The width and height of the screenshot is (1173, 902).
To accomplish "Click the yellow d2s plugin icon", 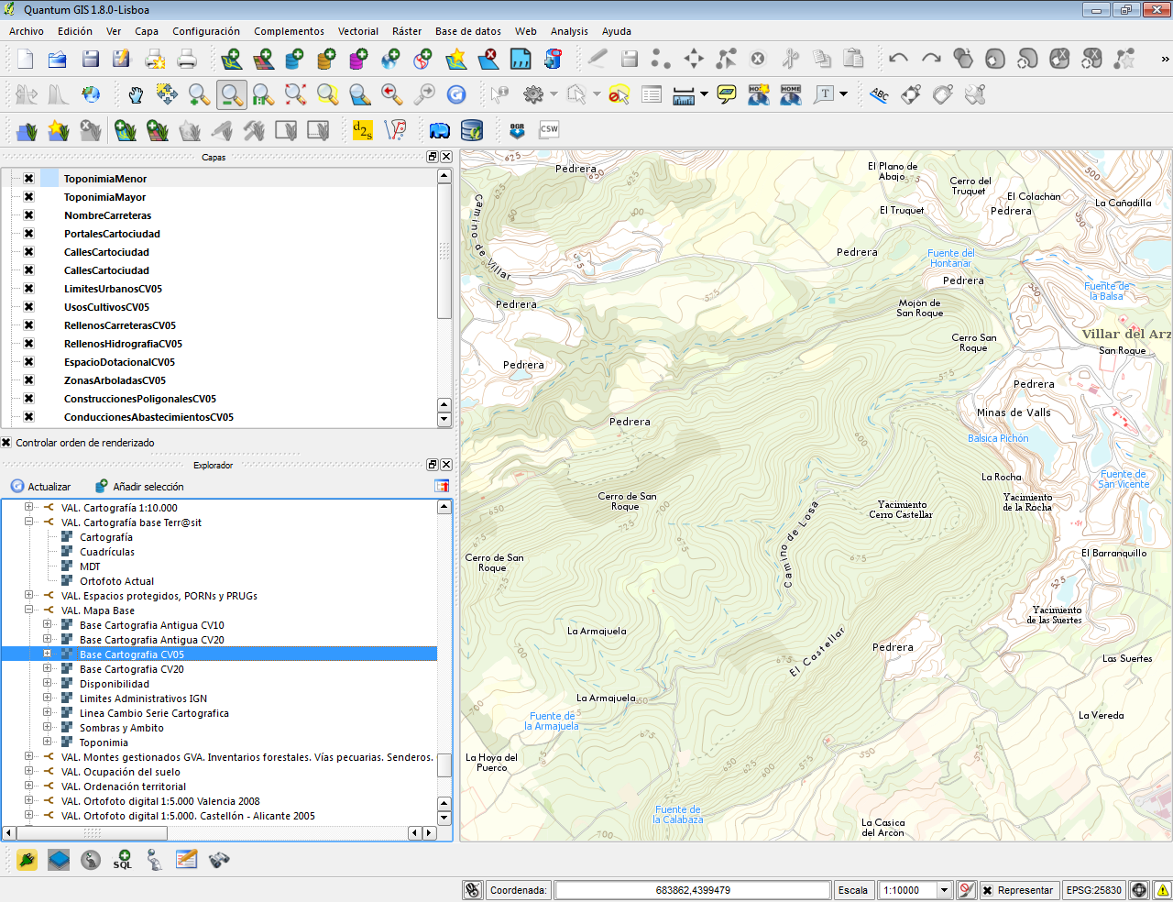I will click(x=361, y=130).
